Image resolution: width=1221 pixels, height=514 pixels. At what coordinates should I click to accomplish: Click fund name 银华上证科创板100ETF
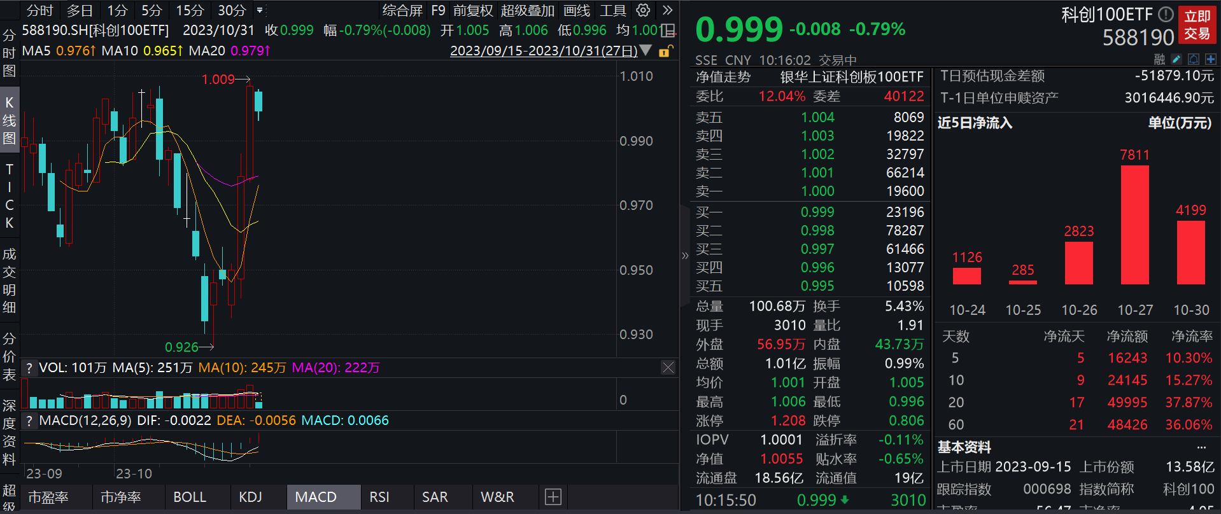(x=852, y=77)
